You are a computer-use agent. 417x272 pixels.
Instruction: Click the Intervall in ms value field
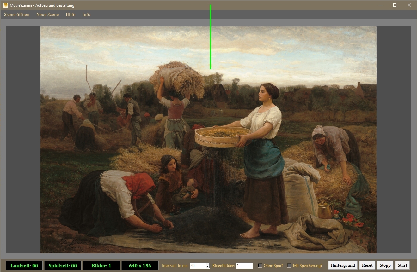198,266
